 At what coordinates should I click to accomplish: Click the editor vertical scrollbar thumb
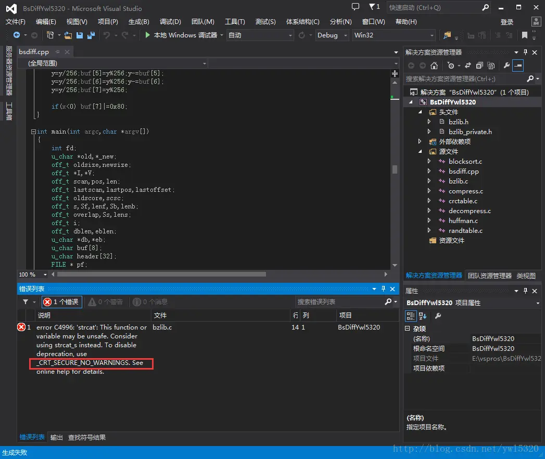coord(395,169)
